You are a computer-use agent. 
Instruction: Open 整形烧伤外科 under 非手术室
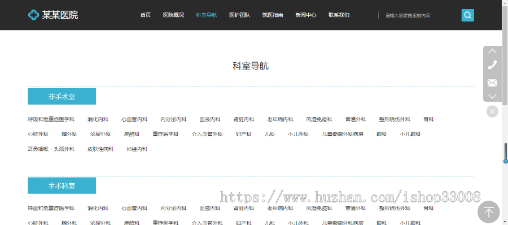click(x=395, y=119)
